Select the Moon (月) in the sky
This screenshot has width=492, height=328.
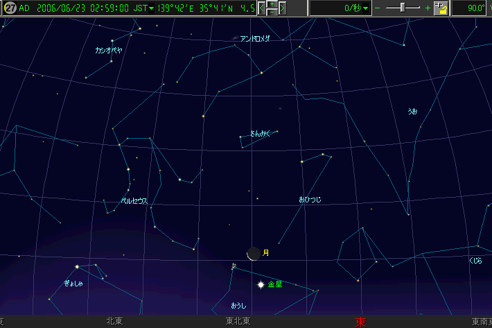point(254,254)
